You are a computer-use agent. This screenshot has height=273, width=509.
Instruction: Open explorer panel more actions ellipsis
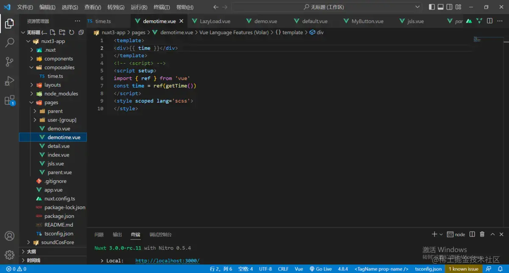pos(77,21)
